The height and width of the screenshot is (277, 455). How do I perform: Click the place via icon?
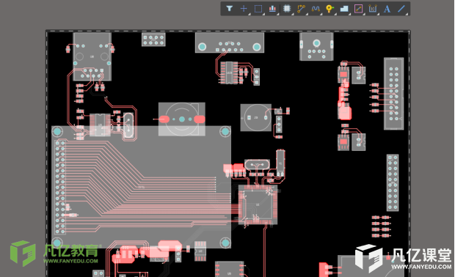330,9
